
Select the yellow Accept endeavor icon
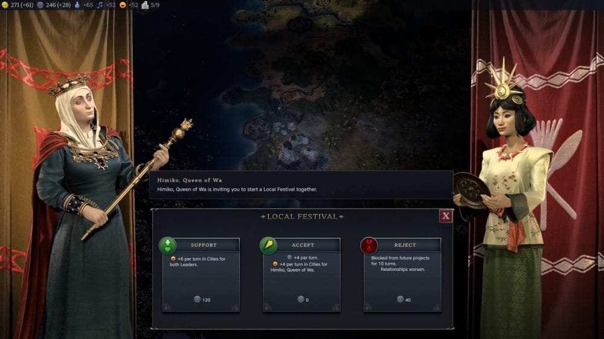pyautogui.click(x=268, y=246)
